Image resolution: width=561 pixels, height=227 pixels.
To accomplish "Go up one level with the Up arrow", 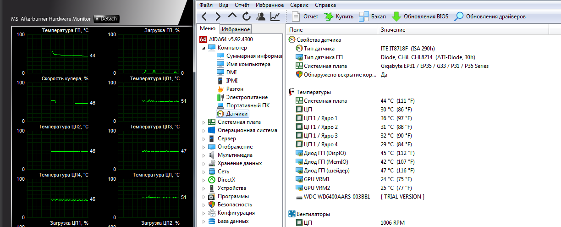I will point(232,16).
